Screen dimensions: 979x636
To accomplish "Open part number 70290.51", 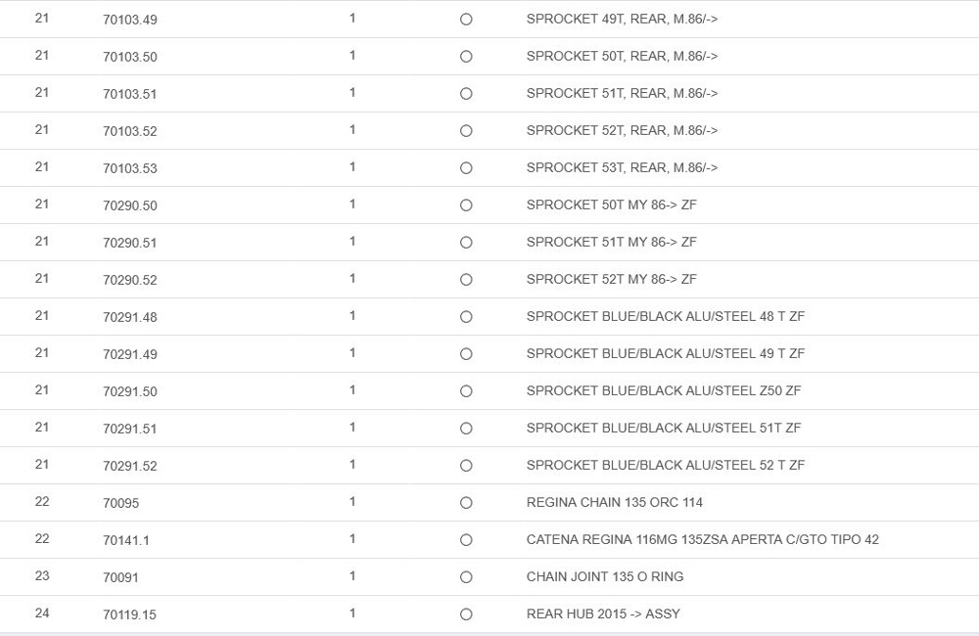I will pos(130,243).
